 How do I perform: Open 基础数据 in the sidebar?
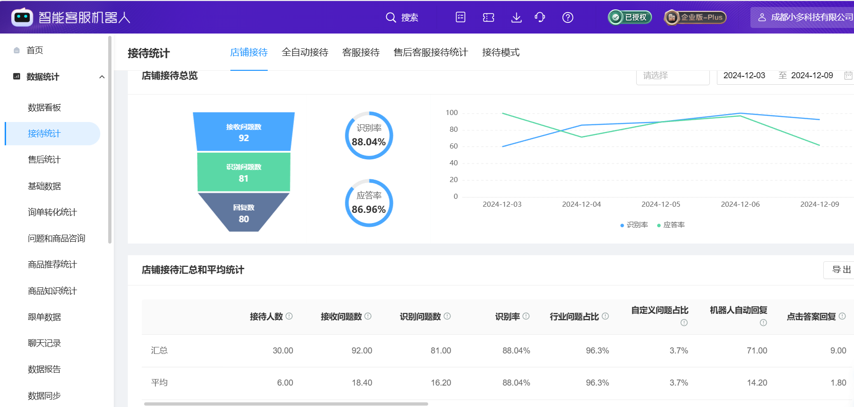pos(44,186)
